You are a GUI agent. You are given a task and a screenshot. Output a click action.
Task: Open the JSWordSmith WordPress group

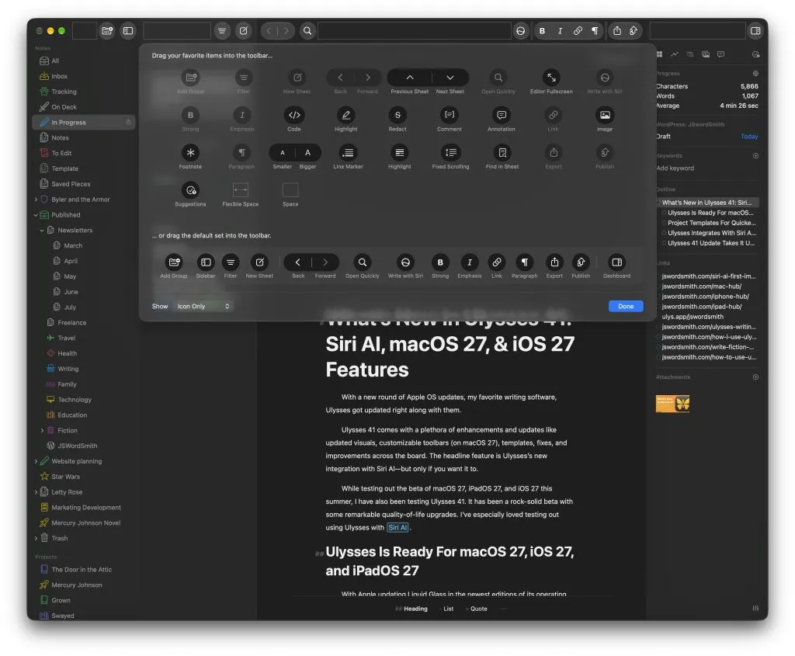tap(84, 446)
